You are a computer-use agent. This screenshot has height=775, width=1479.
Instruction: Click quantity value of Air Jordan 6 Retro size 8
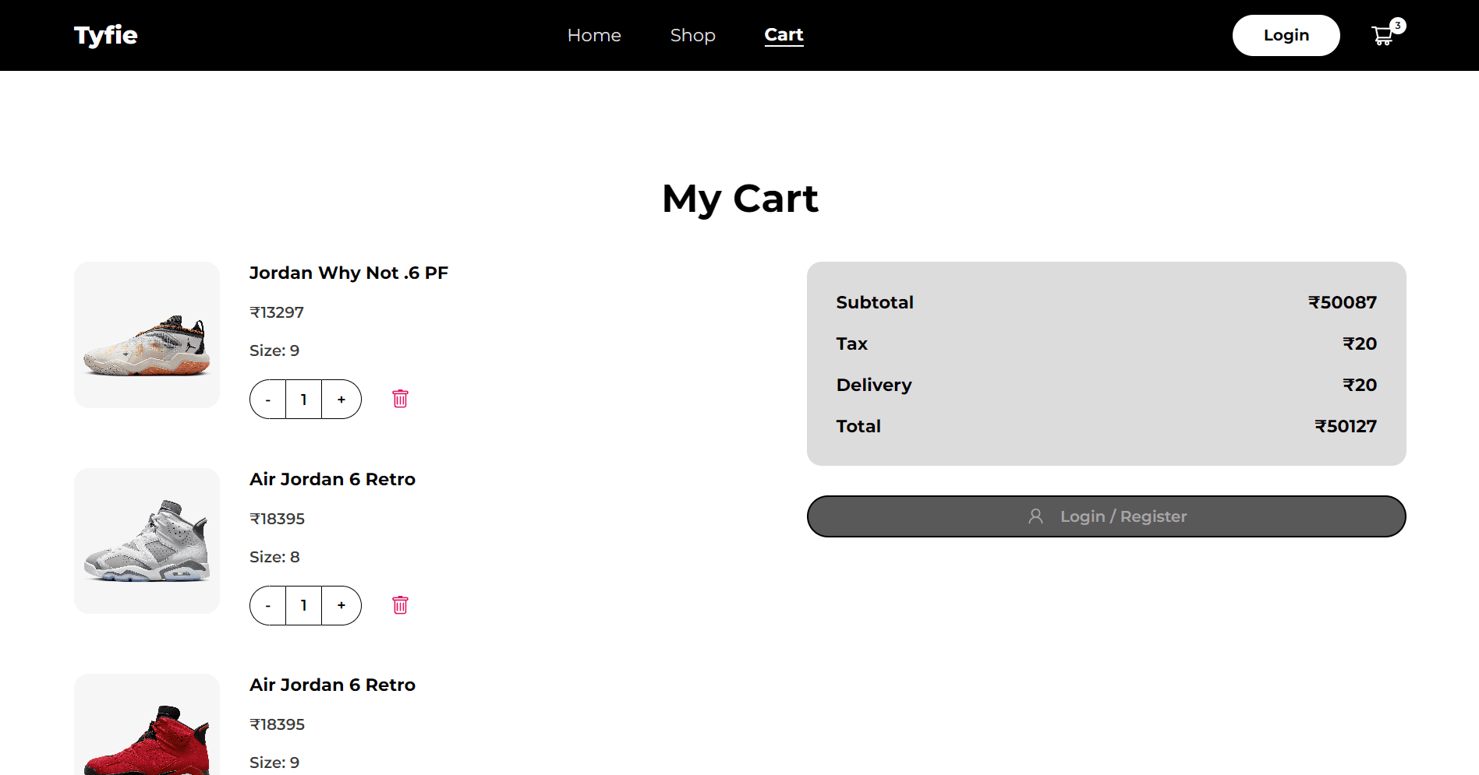(x=304, y=605)
